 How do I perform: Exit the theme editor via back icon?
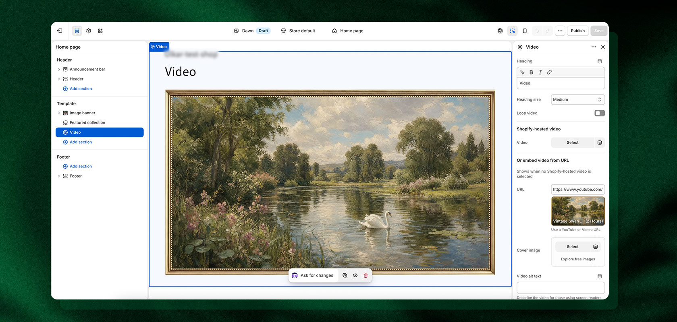[60, 31]
